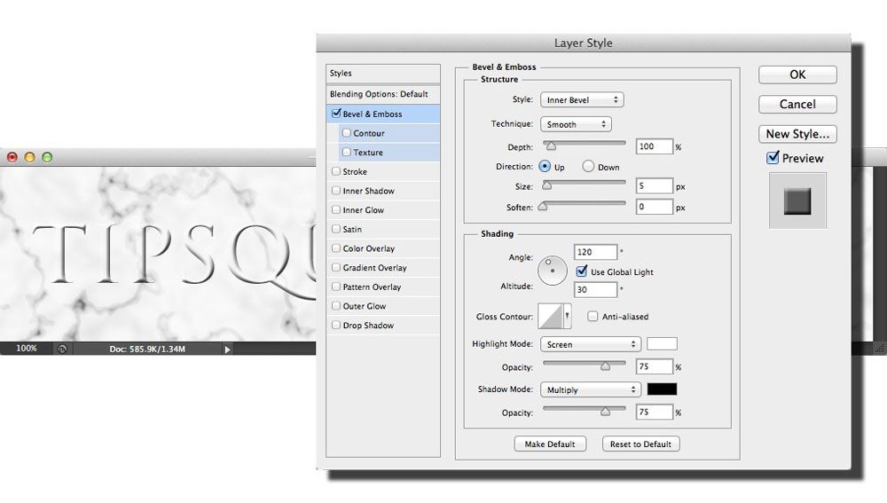Click the Gloss Contour curve thumbnail
This screenshot has height=503, width=887.
tap(550, 316)
